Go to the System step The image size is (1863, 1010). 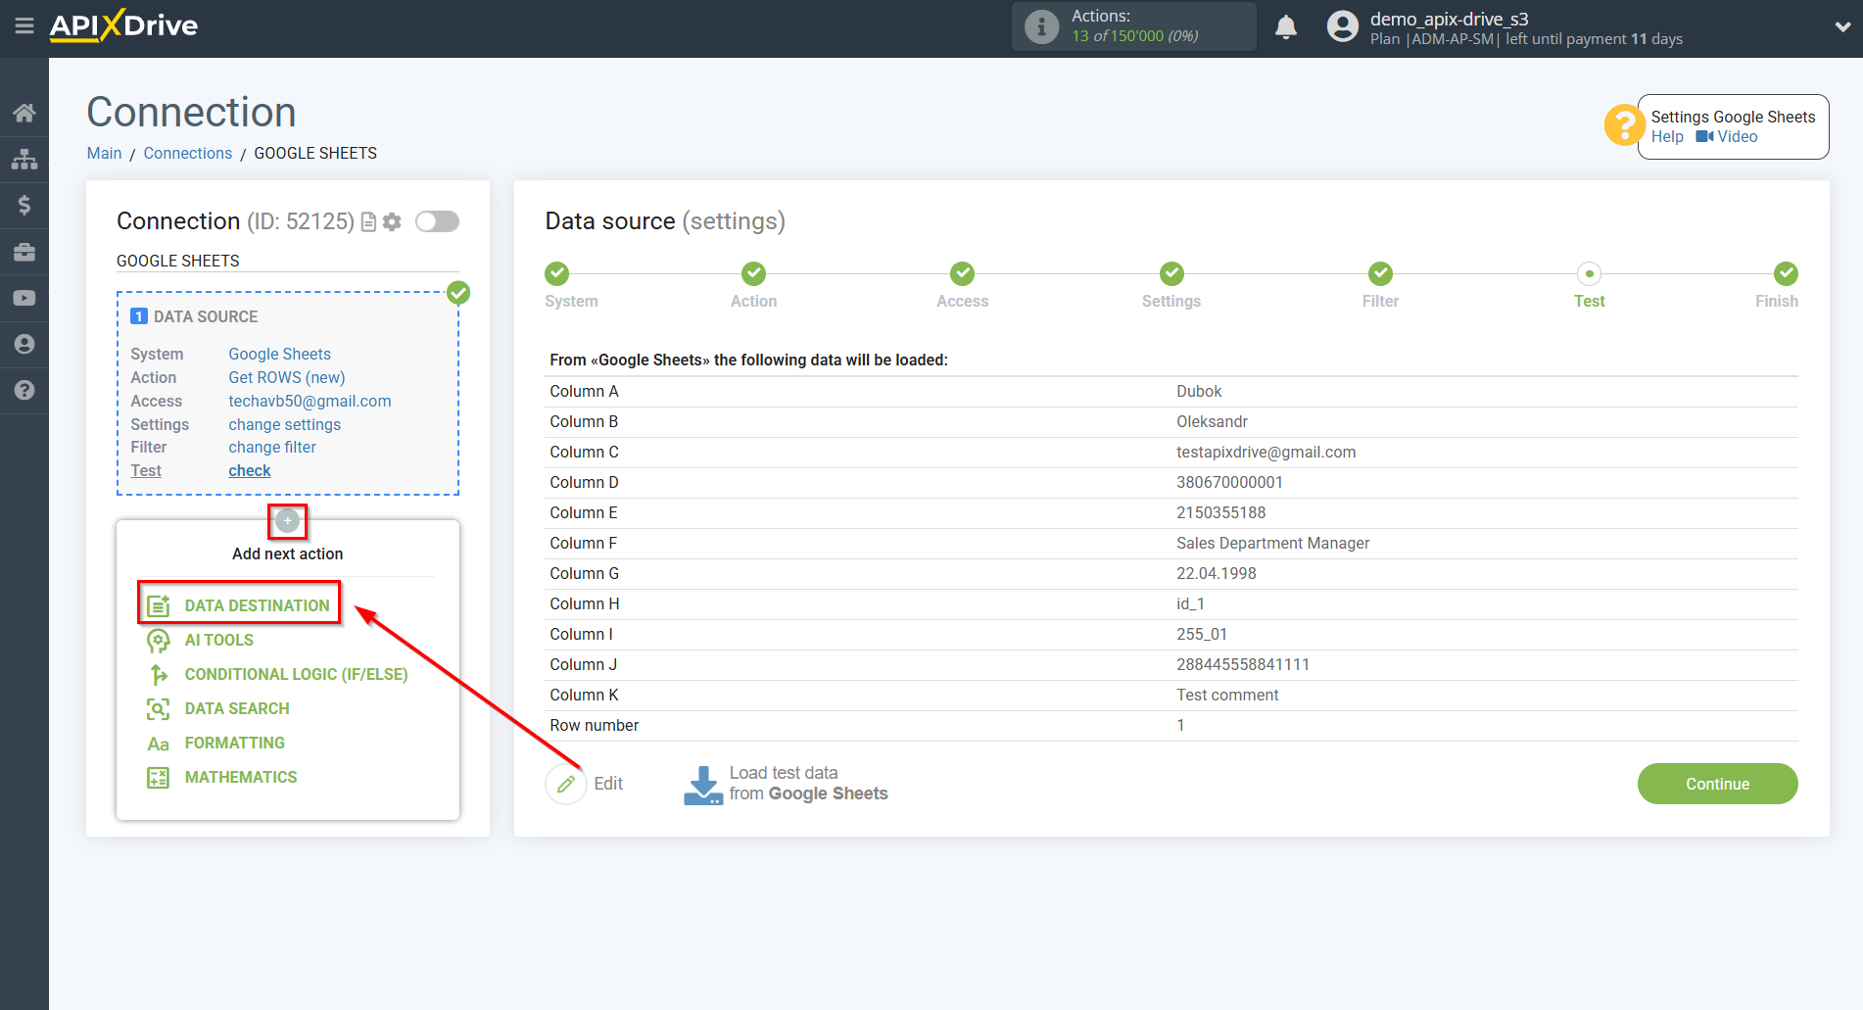[557, 273]
